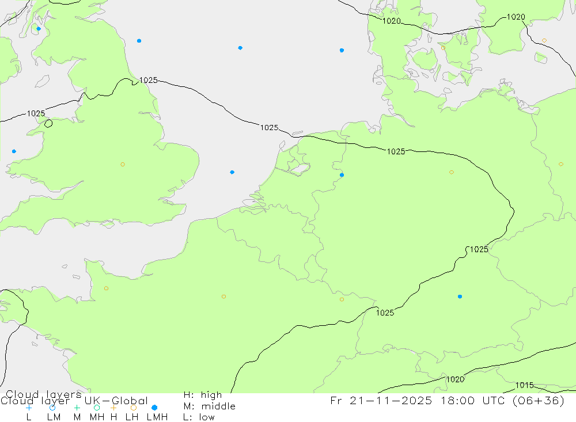Click the 1025 label over the Irish Sea
The height and width of the screenshot is (422, 576).
(x=36, y=113)
